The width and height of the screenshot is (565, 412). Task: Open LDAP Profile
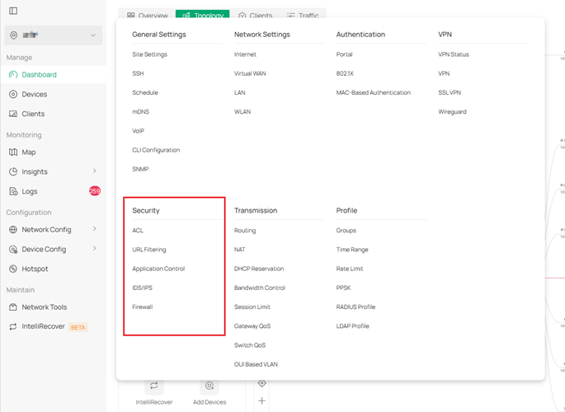pos(352,326)
